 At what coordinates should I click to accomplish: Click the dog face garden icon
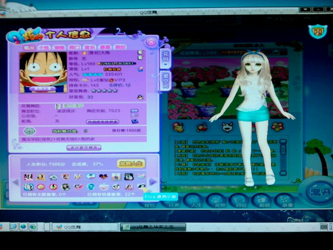click(228, 127)
